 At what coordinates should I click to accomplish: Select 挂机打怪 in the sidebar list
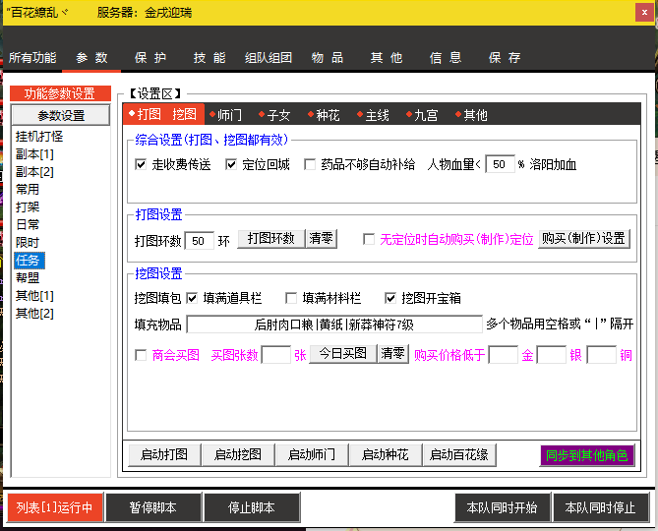[39, 137]
